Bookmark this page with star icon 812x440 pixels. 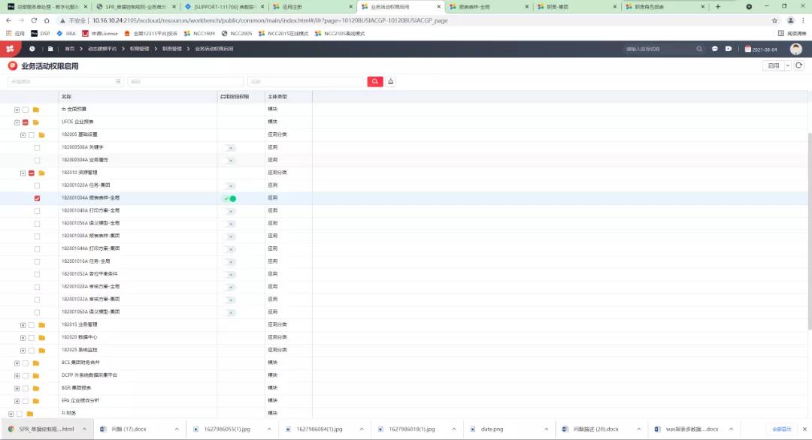[x=774, y=21]
